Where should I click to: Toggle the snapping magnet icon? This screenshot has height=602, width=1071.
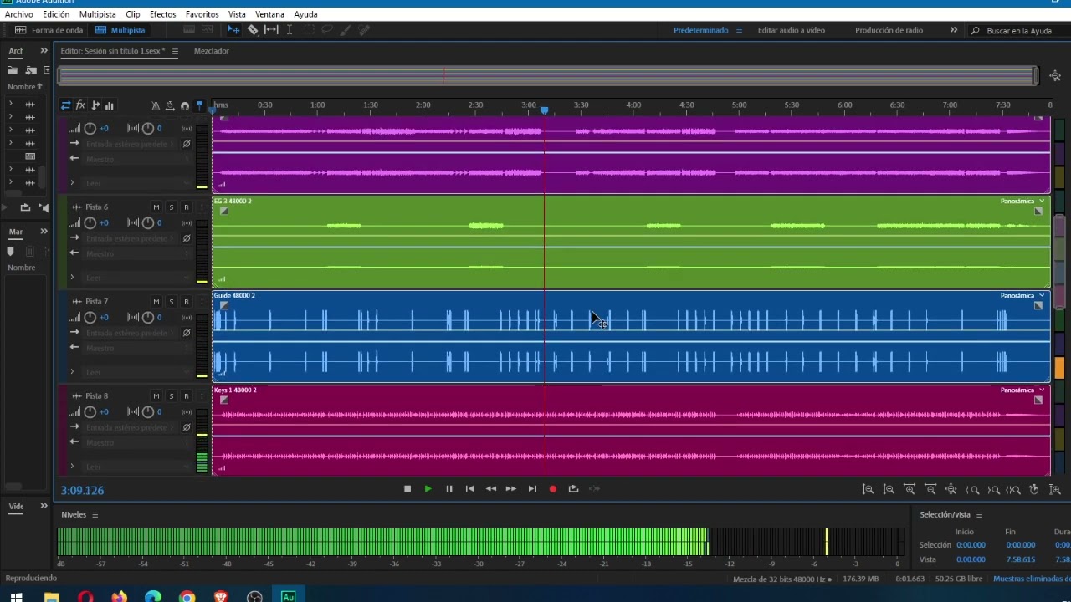pyautogui.click(x=184, y=105)
